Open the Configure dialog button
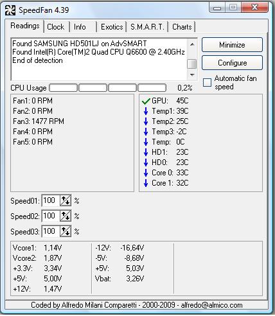The width and height of the screenshot is (275, 316). coord(232,63)
